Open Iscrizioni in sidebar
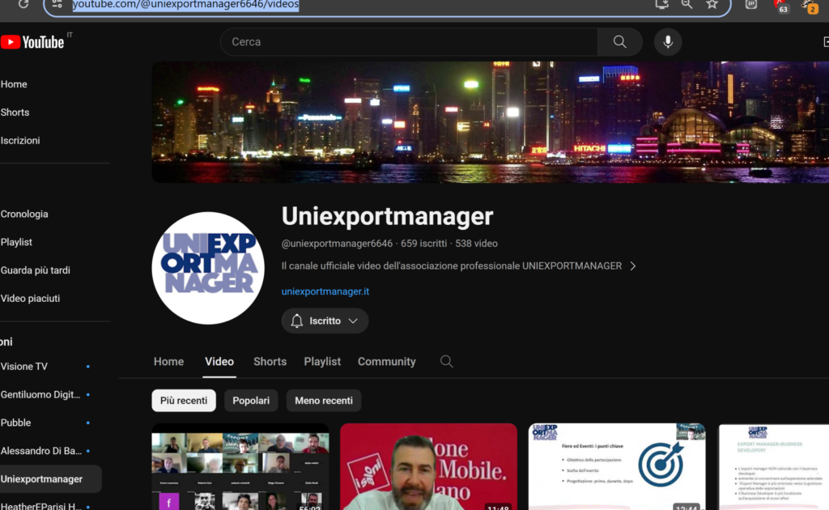829x510 pixels. pyautogui.click(x=20, y=141)
